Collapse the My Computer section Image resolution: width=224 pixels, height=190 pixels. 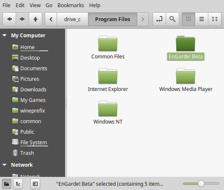click(4, 36)
